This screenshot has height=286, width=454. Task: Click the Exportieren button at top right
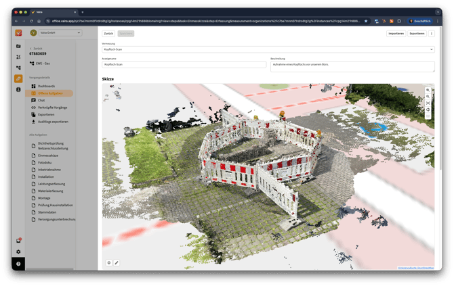coord(417,34)
